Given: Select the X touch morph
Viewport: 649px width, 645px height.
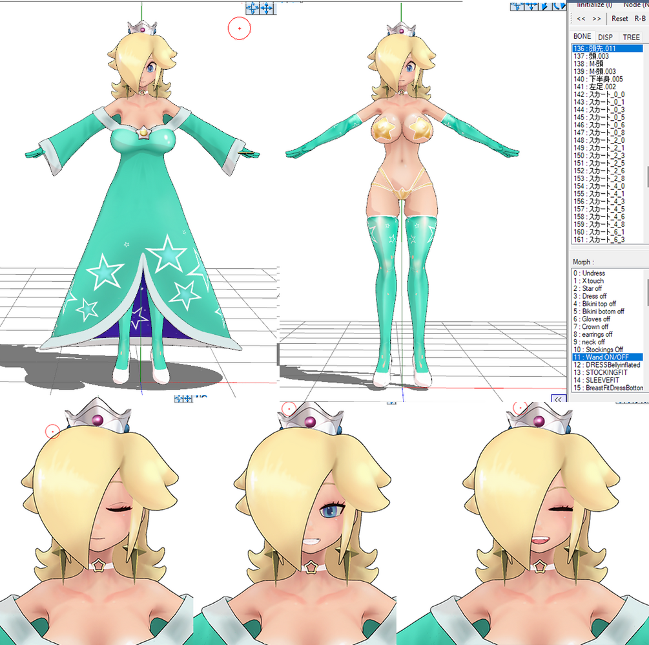Looking at the screenshot, I should (x=607, y=281).
